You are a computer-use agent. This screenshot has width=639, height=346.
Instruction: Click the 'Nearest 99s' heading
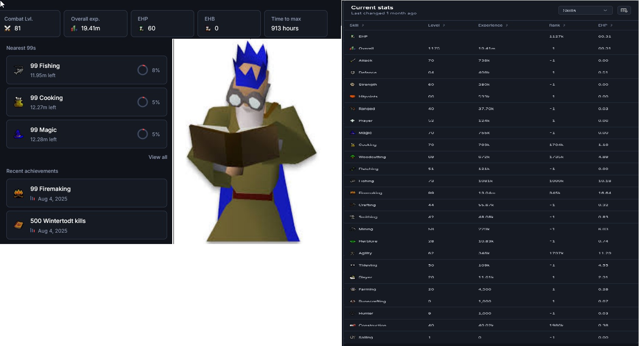pyautogui.click(x=21, y=48)
